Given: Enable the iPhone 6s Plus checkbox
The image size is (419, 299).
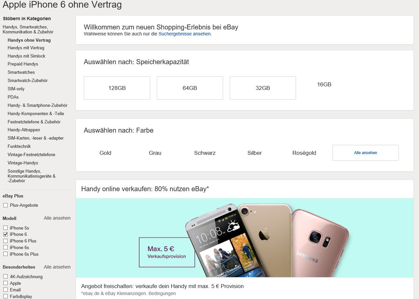Looking at the screenshot, I should tap(5, 254).
